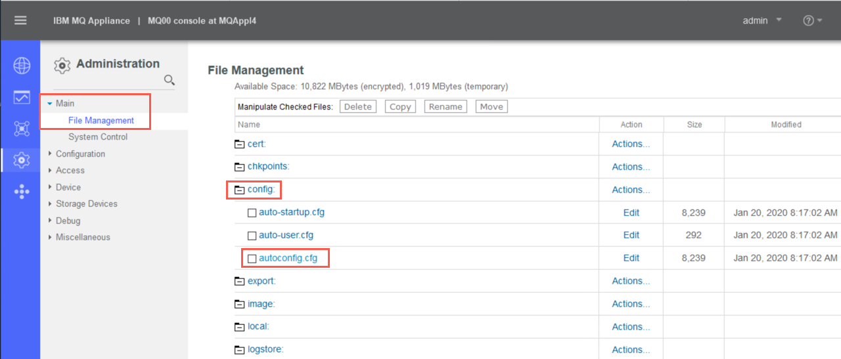
Task: Click the IBM MQ Appliance title text
Action: [91, 21]
